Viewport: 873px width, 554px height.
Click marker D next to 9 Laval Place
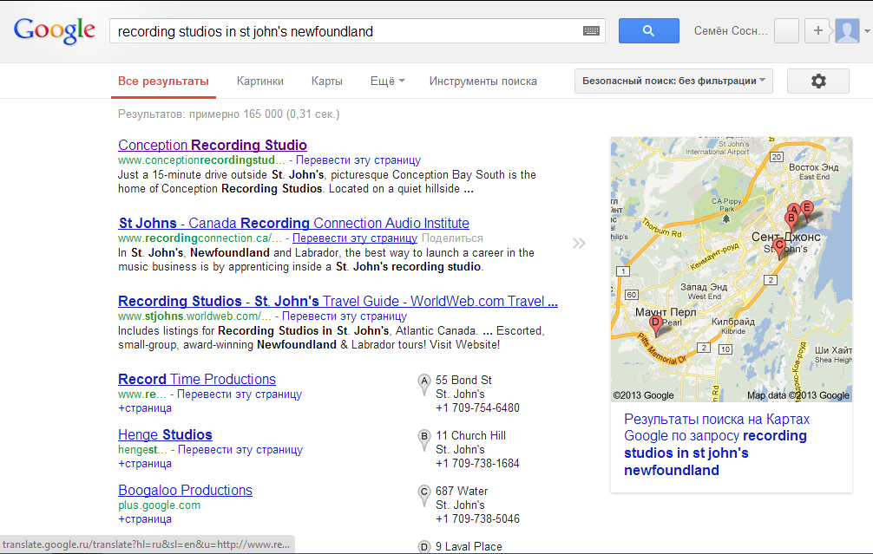424,547
